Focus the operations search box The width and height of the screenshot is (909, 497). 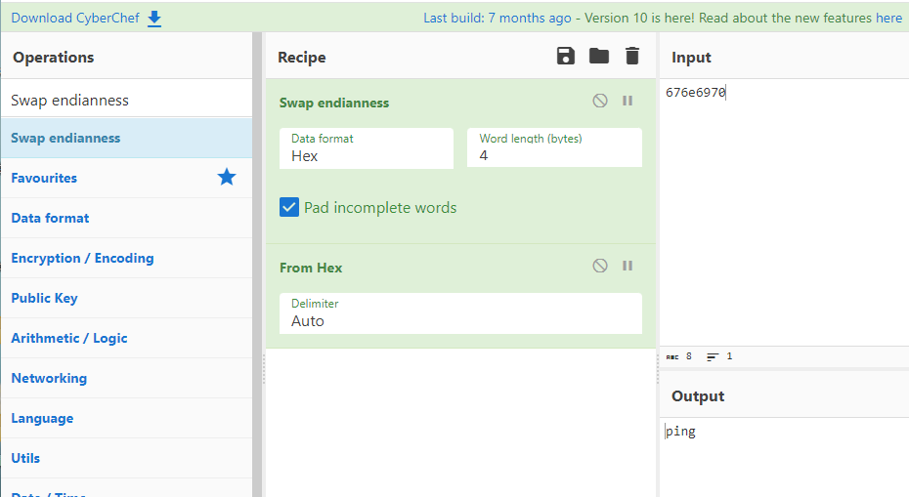[x=126, y=101]
